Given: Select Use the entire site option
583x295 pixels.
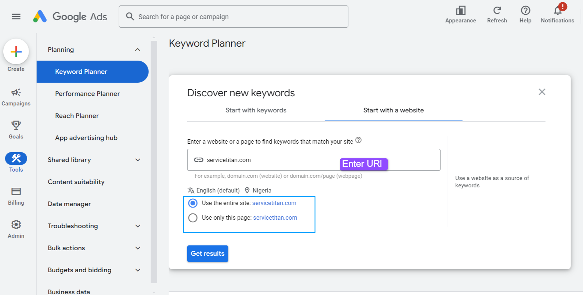Looking at the screenshot, I should coord(193,203).
